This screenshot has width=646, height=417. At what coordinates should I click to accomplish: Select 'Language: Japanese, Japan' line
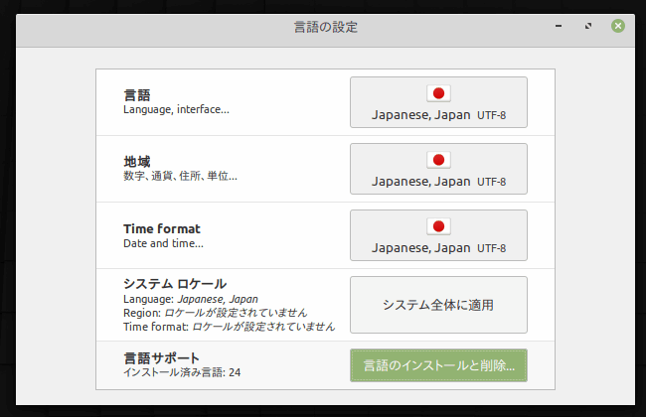[x=191, y=299]
